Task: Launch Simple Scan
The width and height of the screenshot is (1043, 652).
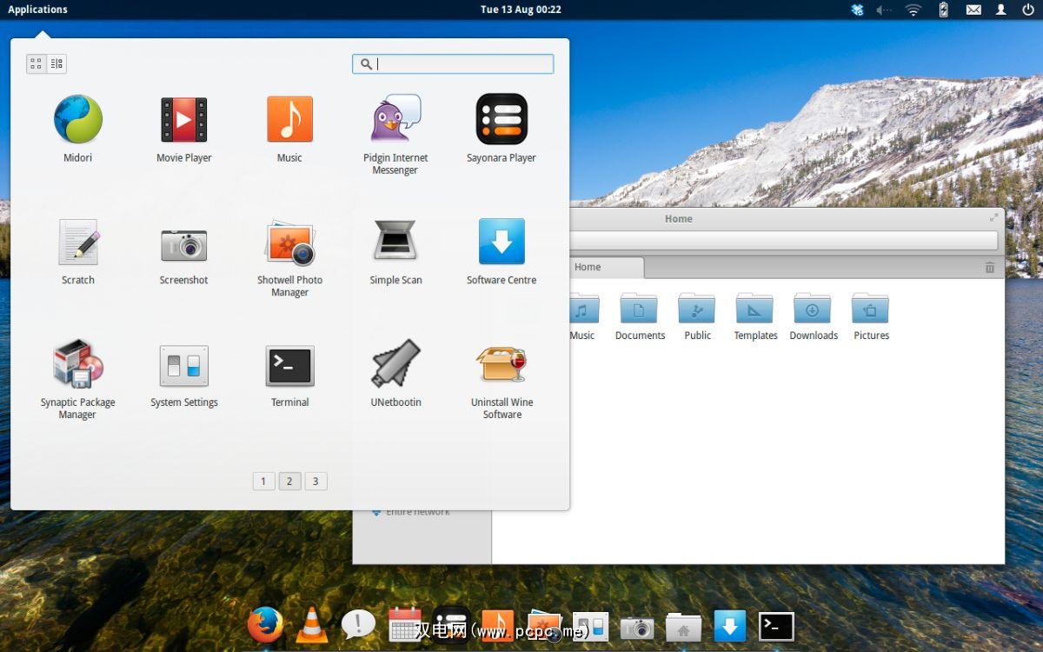Action: tap(395, 243)
